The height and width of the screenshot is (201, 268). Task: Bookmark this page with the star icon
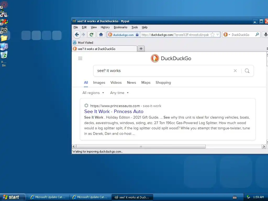coord(213,35)
